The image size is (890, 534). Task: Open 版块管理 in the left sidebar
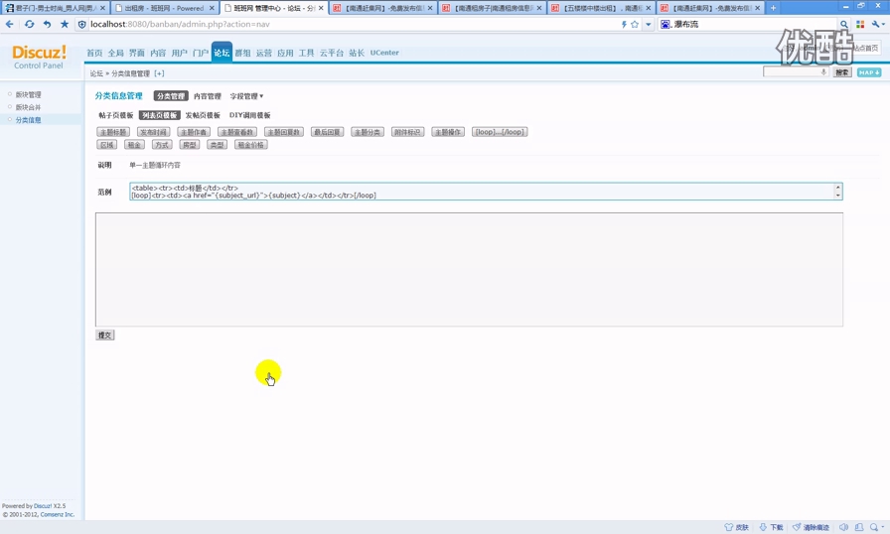28,95
